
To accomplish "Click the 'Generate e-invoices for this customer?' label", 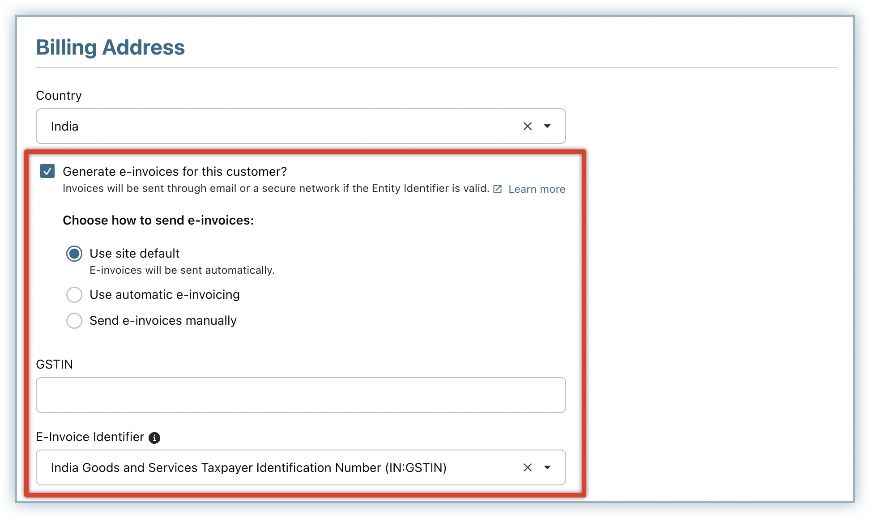I will click(x=175, y=172).
